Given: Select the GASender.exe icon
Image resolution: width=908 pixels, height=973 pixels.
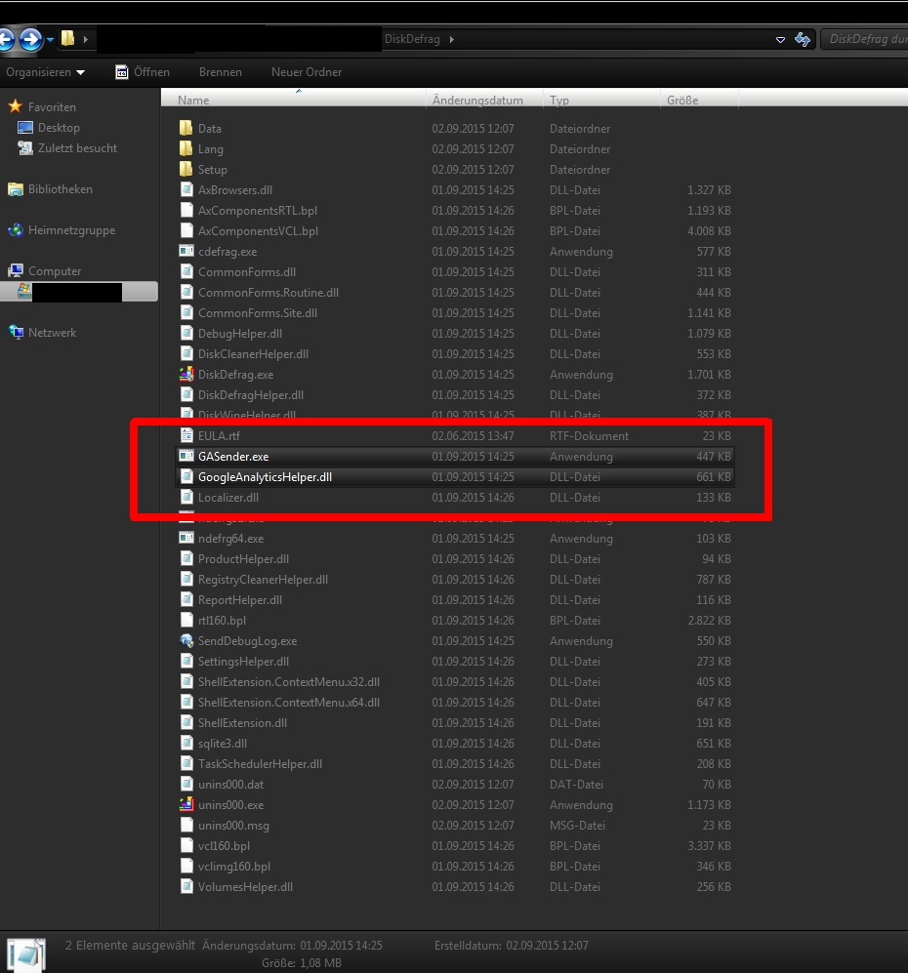Looking at the screenshot, I should [186, 456].
